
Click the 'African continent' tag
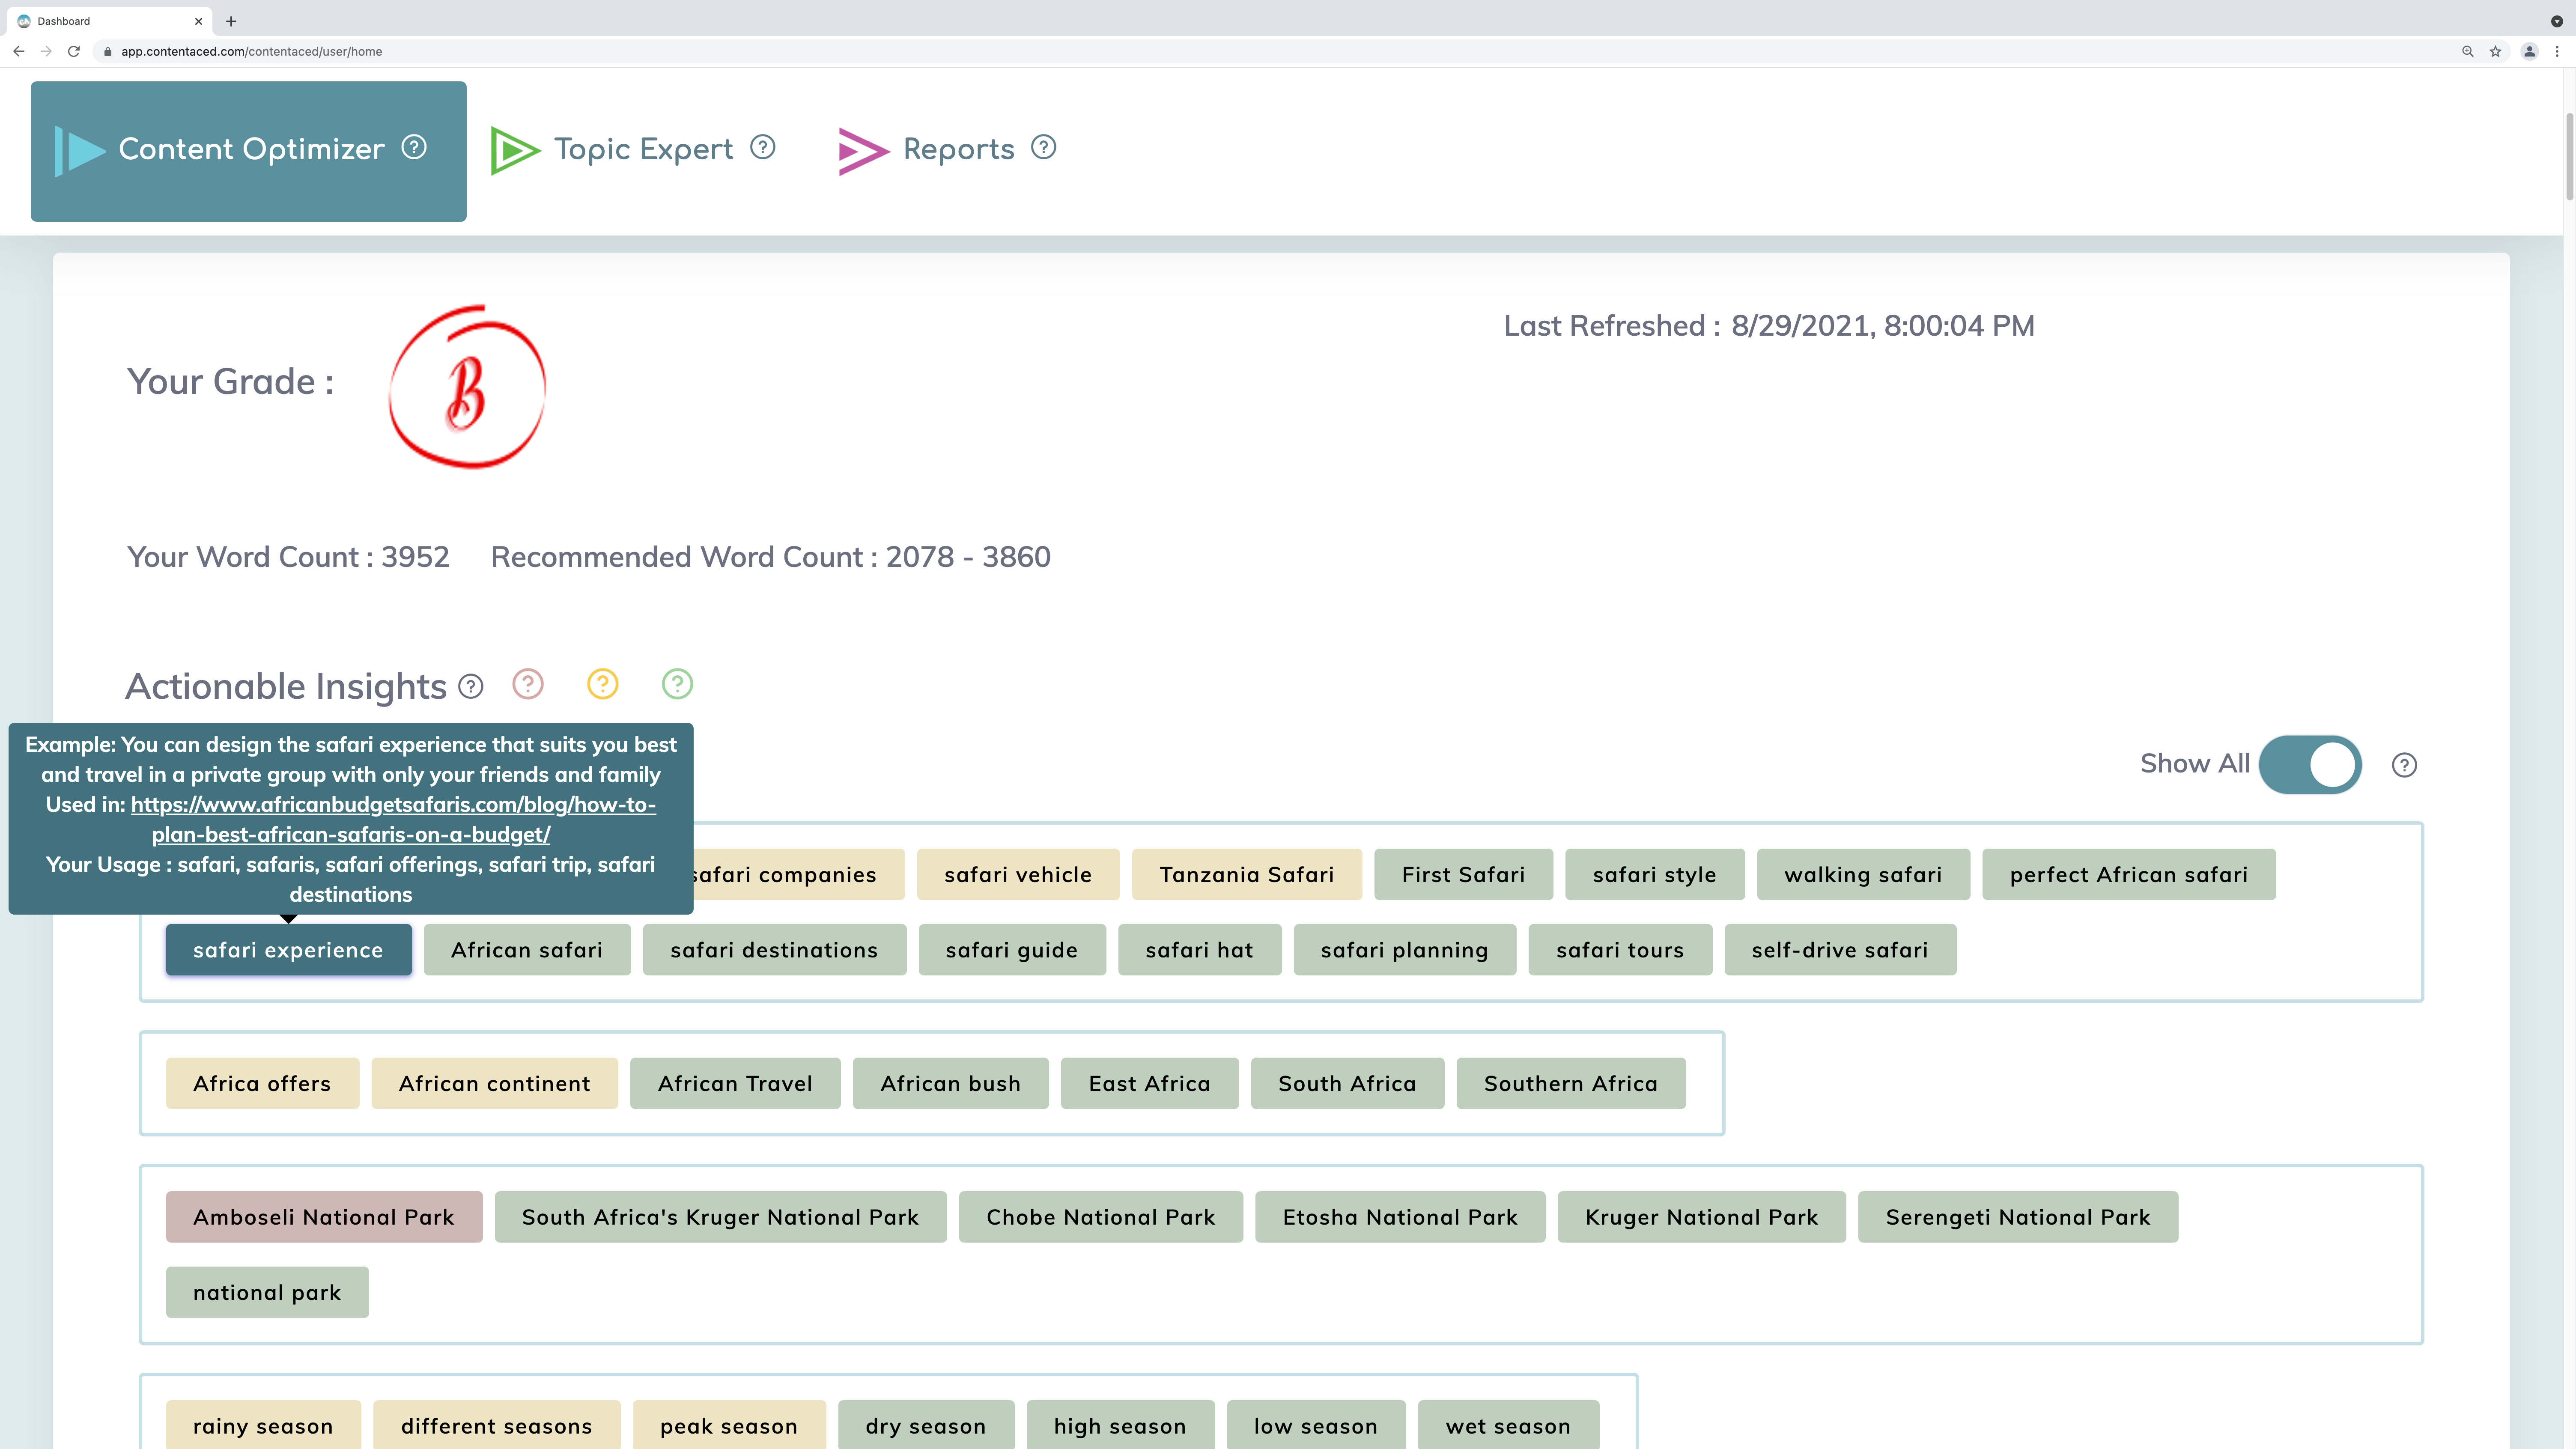[x=494, y=1083]
